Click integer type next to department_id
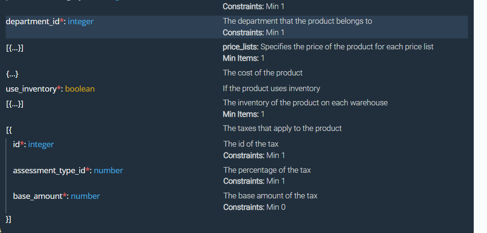 click(81, 21)
